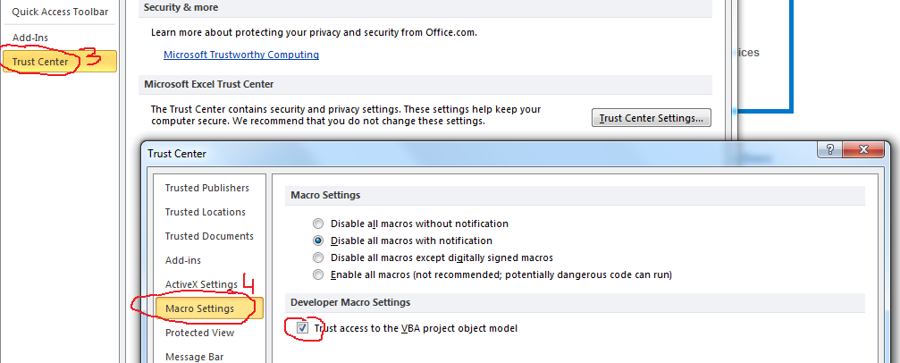
Task: Click the Trust Center help question mark icon
Action: point(830,151)
